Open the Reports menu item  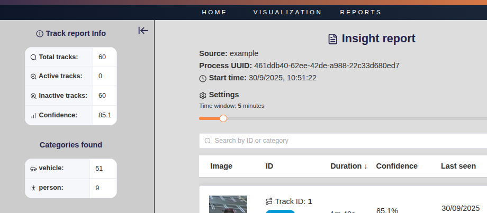(x=360, y=12)
